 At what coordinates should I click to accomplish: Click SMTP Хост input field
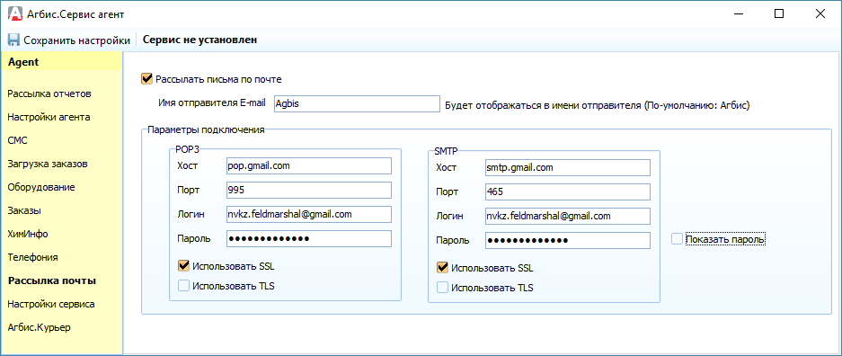click(568, 167)
